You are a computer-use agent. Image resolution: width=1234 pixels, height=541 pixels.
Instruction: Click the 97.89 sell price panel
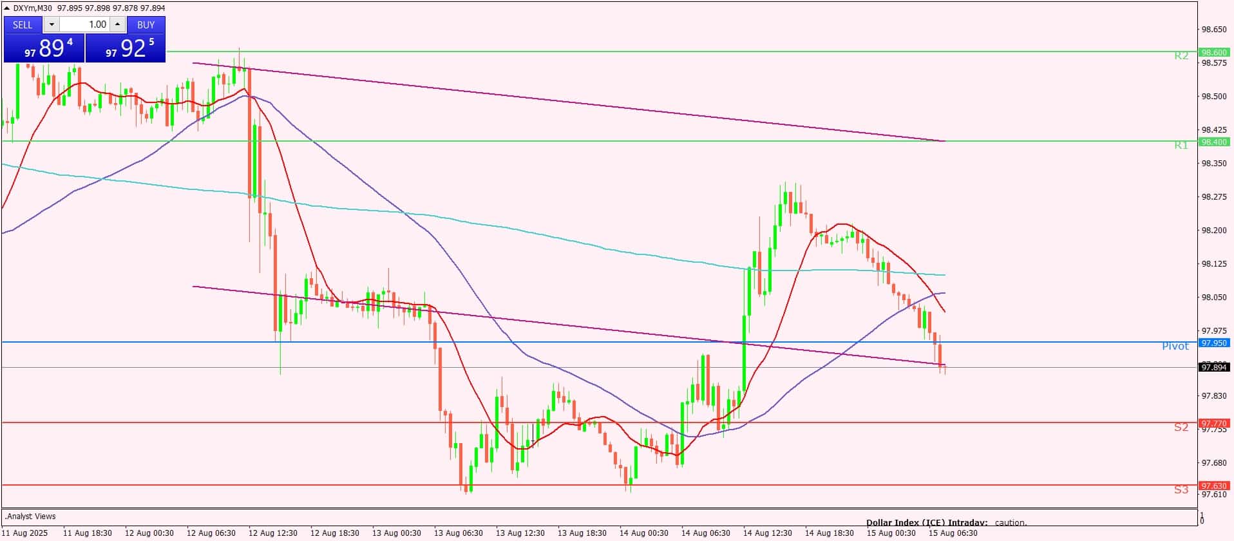tap(44, 48)
